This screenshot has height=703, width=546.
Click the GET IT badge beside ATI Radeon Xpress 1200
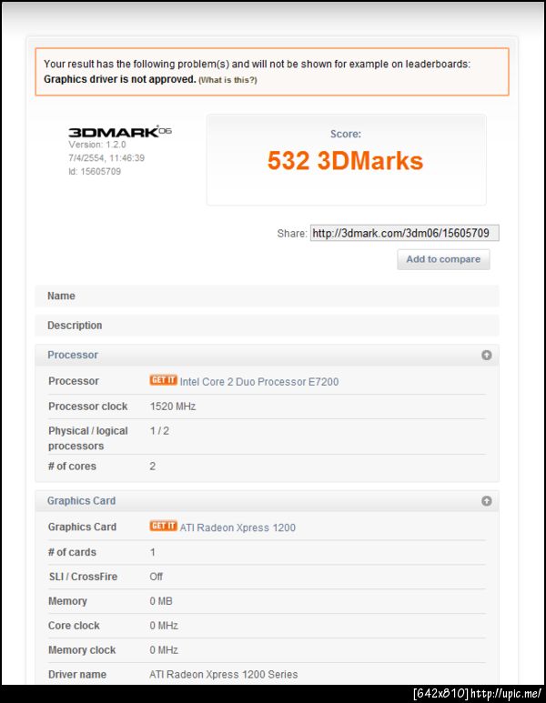(x=163, y=526)
